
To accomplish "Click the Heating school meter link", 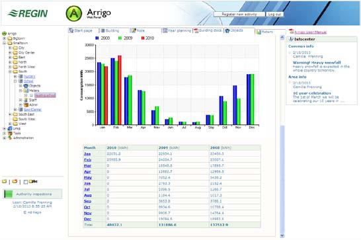I will tap(45, 95).
